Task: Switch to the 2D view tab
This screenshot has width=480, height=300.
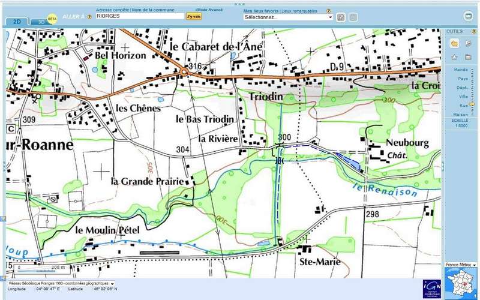Action: (x=17, y=22)
